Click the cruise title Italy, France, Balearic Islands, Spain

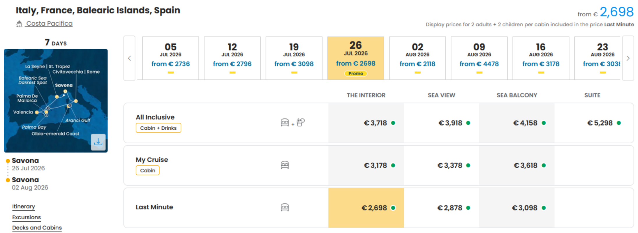98,10
